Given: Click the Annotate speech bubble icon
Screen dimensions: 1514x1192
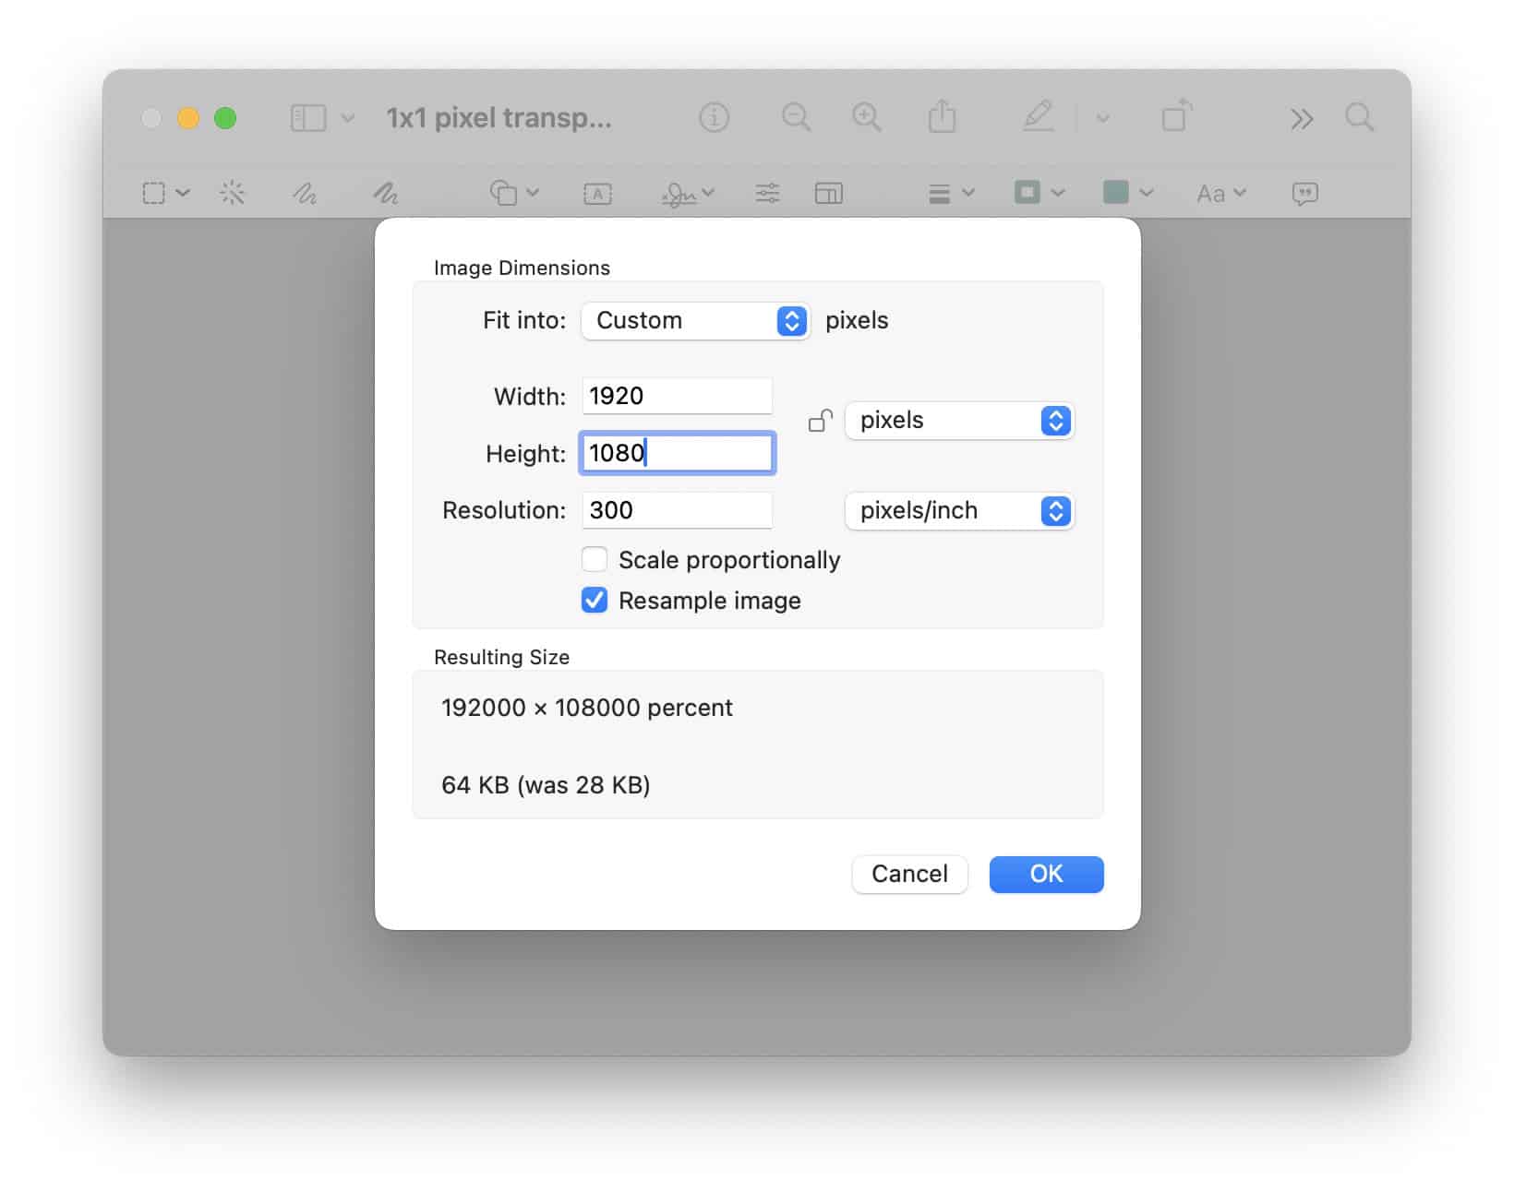Looking at the screenshot, I should click(1304, 194).
